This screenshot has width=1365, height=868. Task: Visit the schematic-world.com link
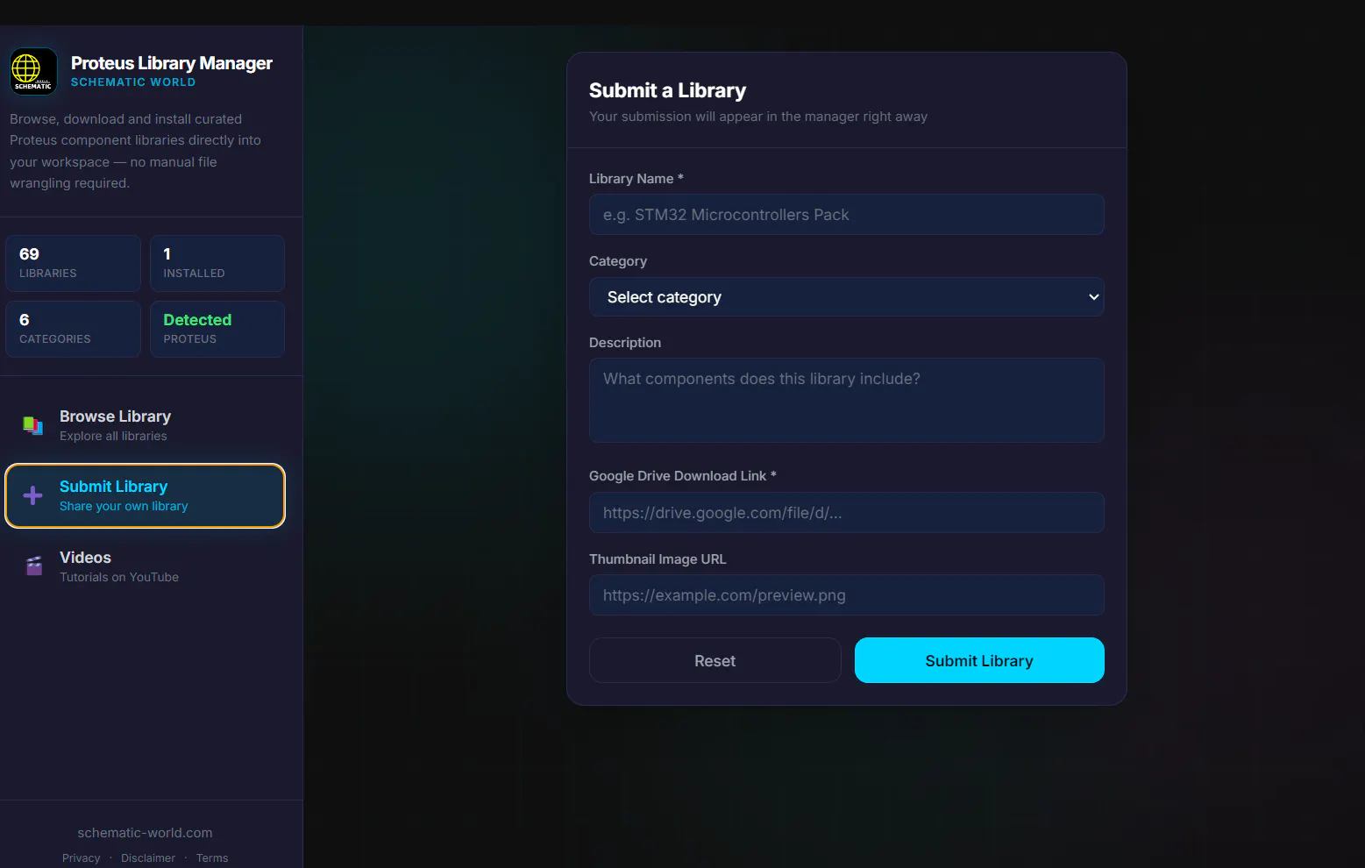(x=145, y=833)
